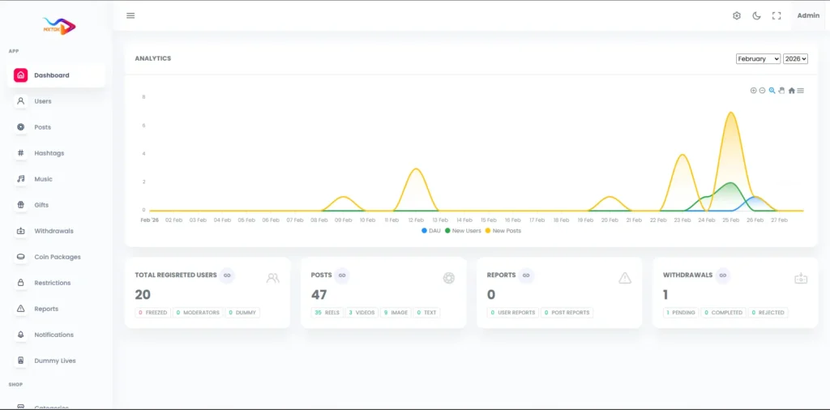The width and height of the screenshot is (830, 410).
Task: Click the 0 Dummy badge
Action: tap(242, 313)
